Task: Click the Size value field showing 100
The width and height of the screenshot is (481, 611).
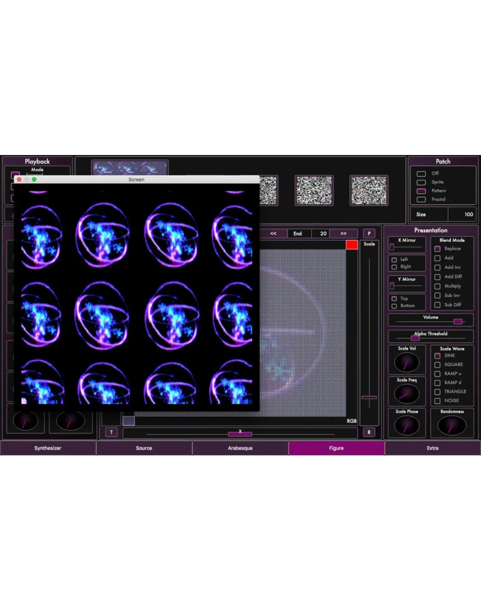Action: [461, 214]
